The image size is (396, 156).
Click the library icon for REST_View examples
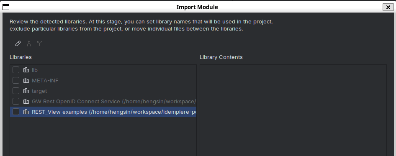(26, 112)
